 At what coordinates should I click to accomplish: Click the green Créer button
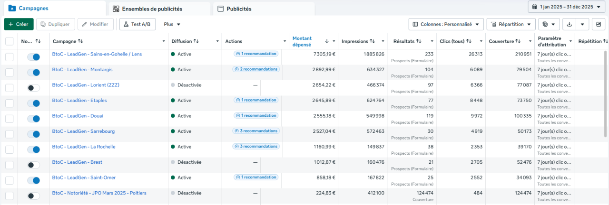19,24
